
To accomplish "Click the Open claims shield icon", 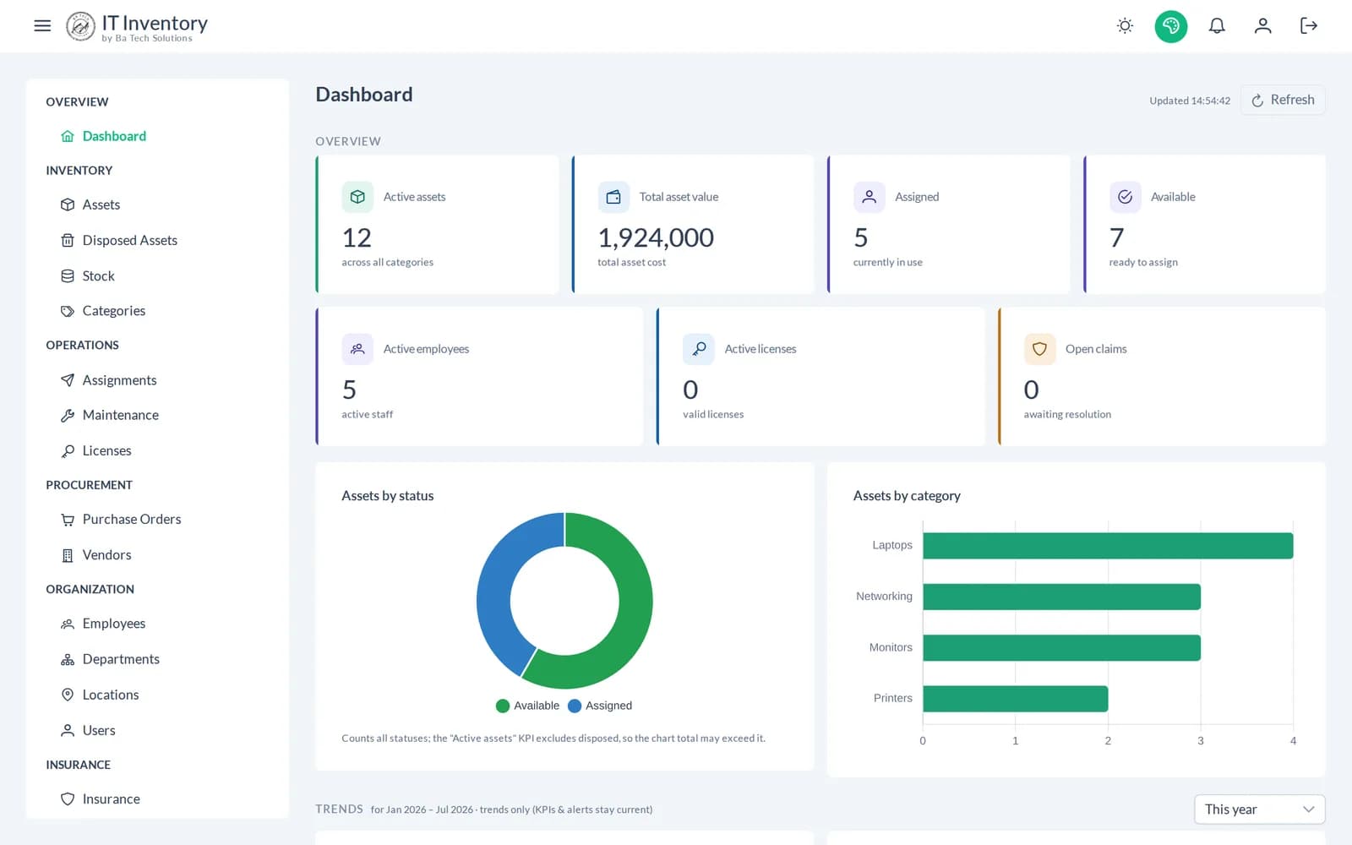I will [1039, 349].
